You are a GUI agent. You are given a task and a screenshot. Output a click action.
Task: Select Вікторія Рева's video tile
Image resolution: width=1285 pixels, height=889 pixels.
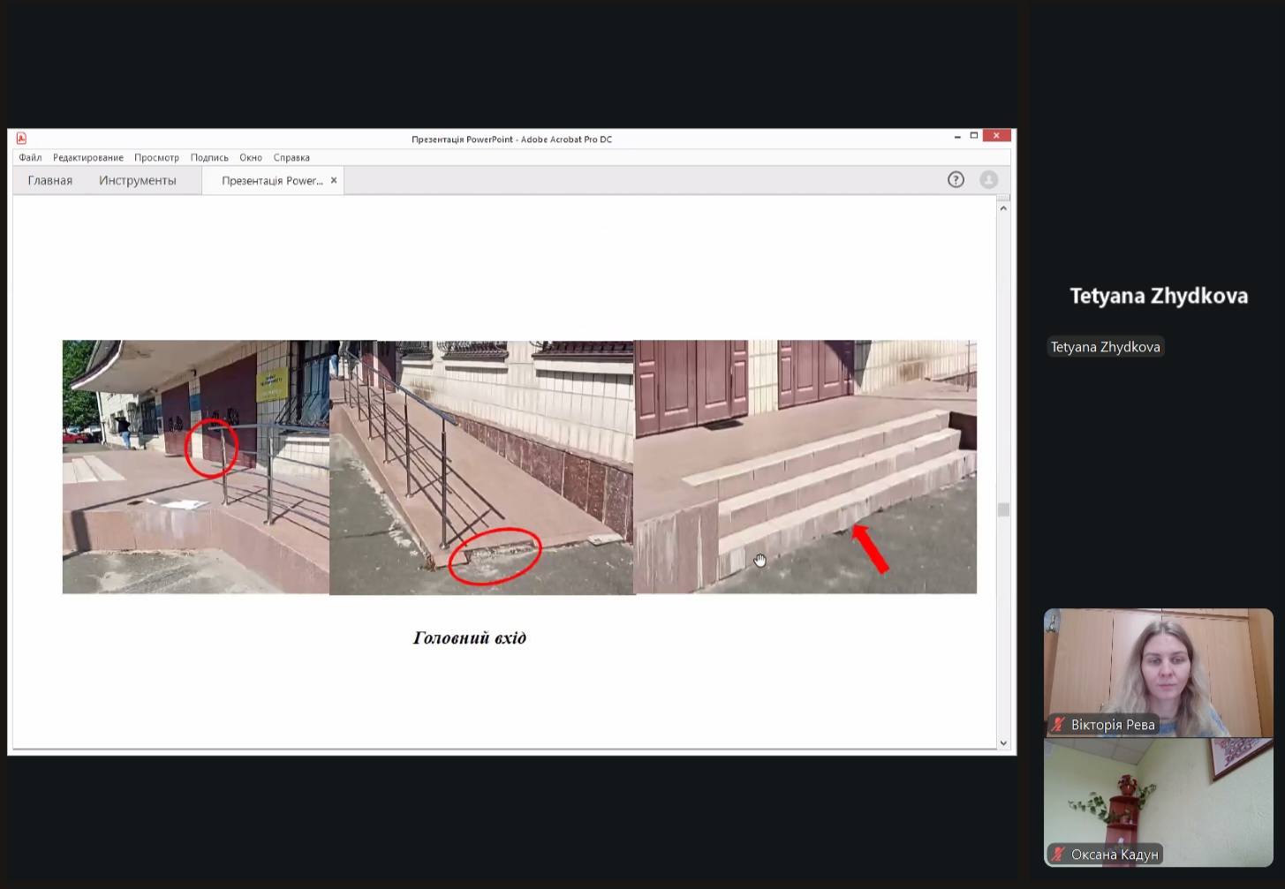(x=1158, y=671)
